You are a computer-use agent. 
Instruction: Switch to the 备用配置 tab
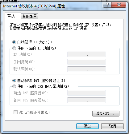coord(30,16)
